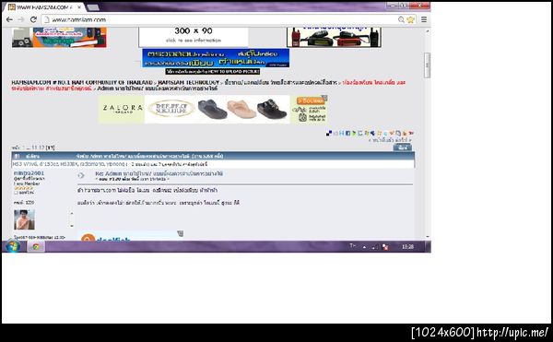The width and height of the screenshot is (553, 342).
Task: Share the topic via Delicious icon
Action: [x=329, y=134]
